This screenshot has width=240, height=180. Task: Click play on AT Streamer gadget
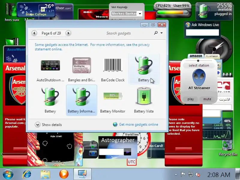pyautogui.click(x=190, y=99)
